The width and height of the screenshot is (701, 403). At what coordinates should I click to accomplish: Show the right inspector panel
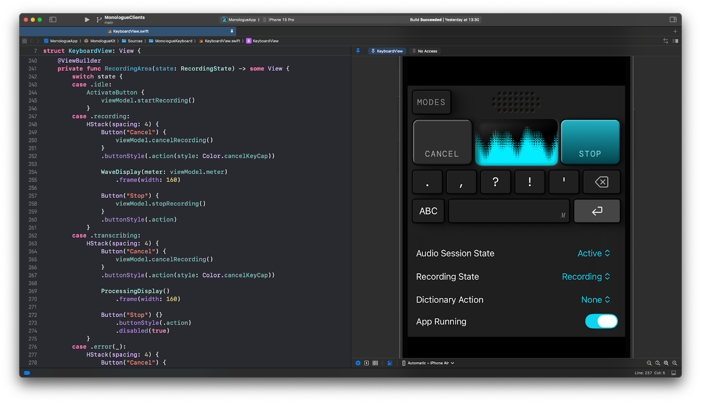tap(673, 20)
